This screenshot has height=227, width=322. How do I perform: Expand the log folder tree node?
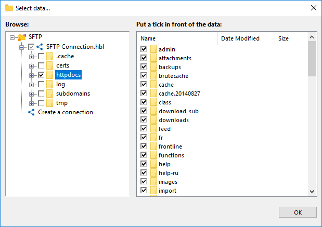coord(32,84)
